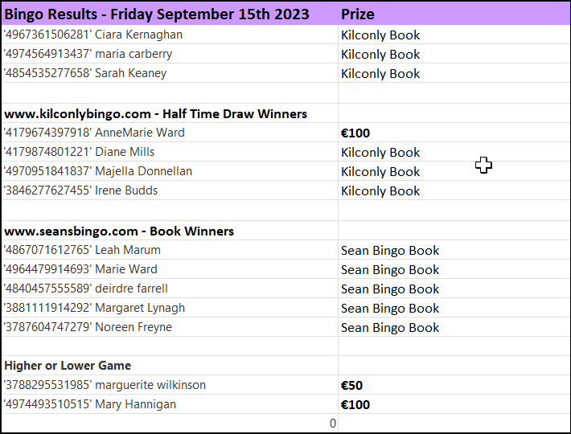Viewport: 571px width, 434px height.
Task: Select marguerite wilkinson's €50 prize cell
Action: (x=454, y=385)
